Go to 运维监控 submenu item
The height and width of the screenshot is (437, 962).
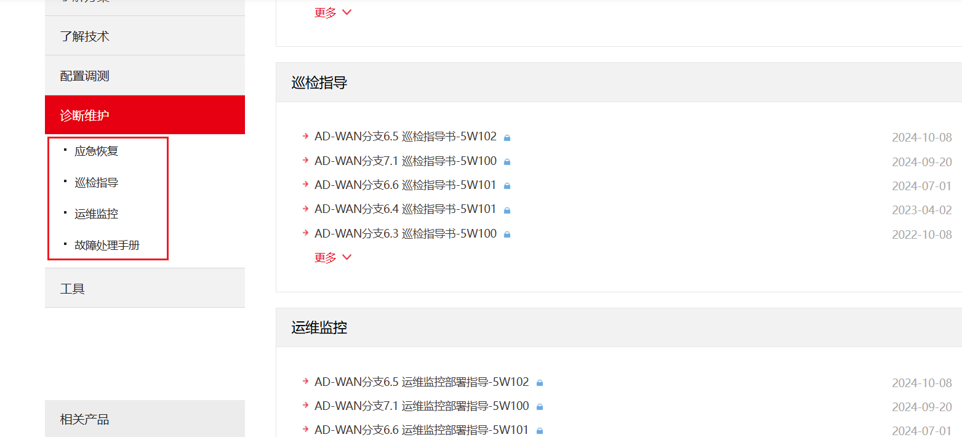pos(96,214)
